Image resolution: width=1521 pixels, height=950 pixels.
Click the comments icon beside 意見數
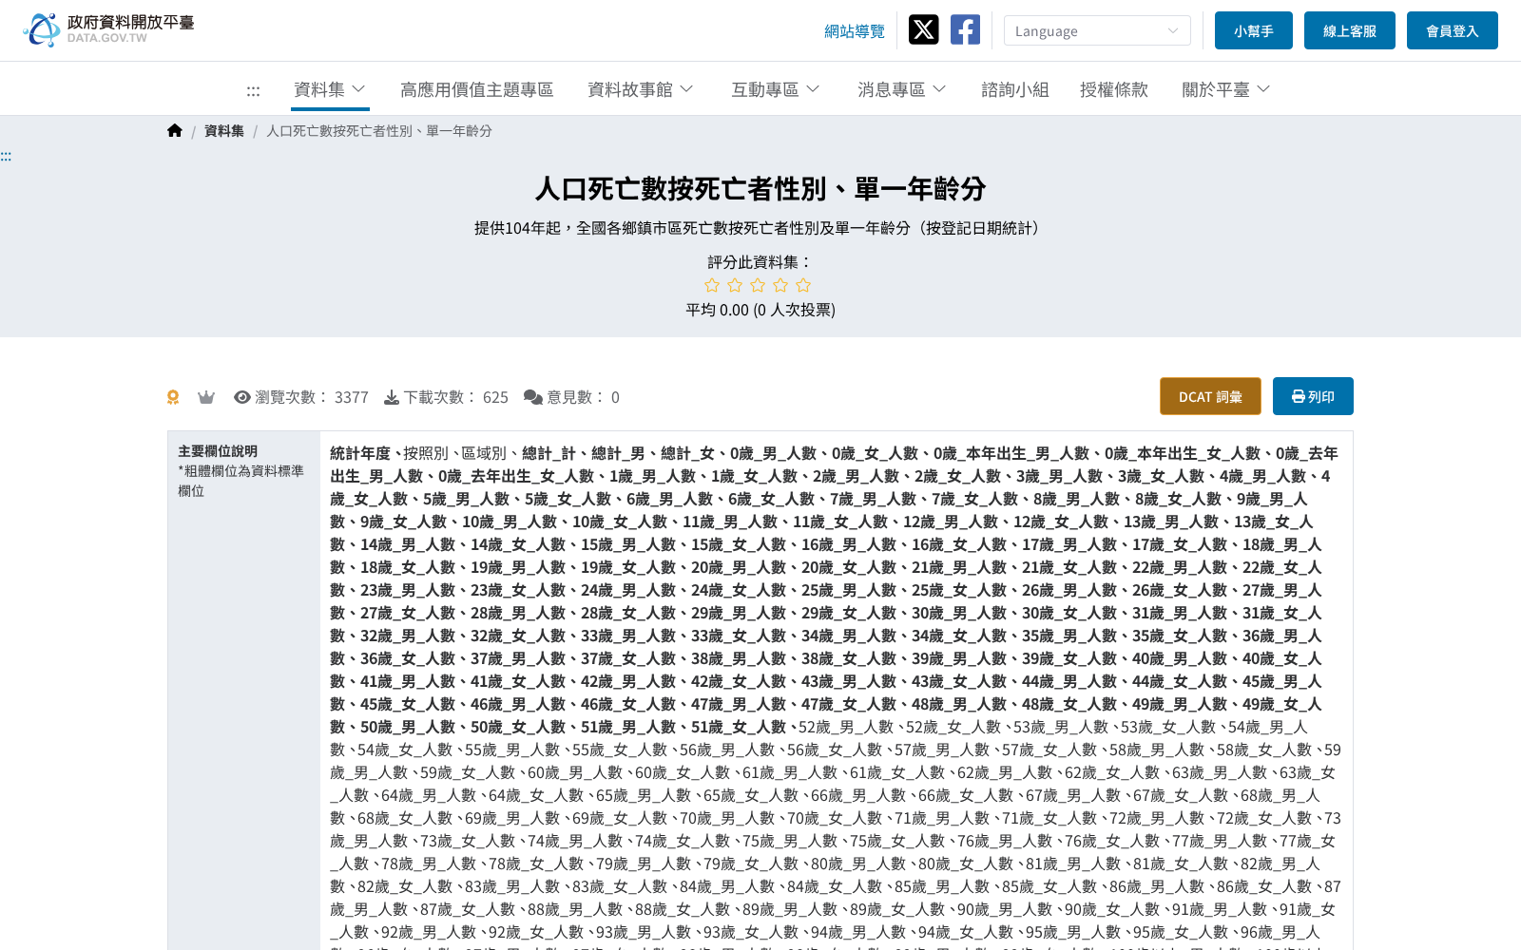click(533, 397)
